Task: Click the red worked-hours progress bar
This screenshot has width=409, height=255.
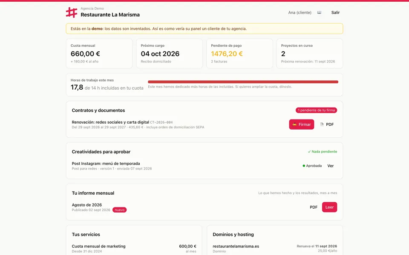Action: click(243, 82)
